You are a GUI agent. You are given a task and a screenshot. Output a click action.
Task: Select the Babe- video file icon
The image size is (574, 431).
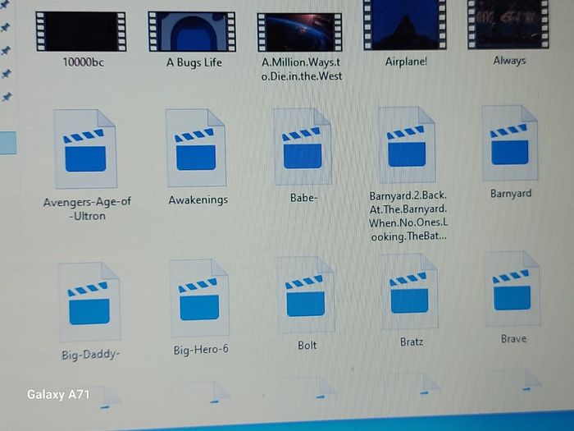click(x=303, y=146)
